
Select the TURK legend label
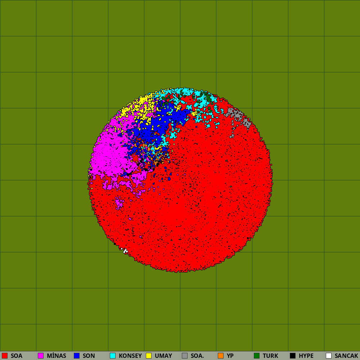coord(270,356)
